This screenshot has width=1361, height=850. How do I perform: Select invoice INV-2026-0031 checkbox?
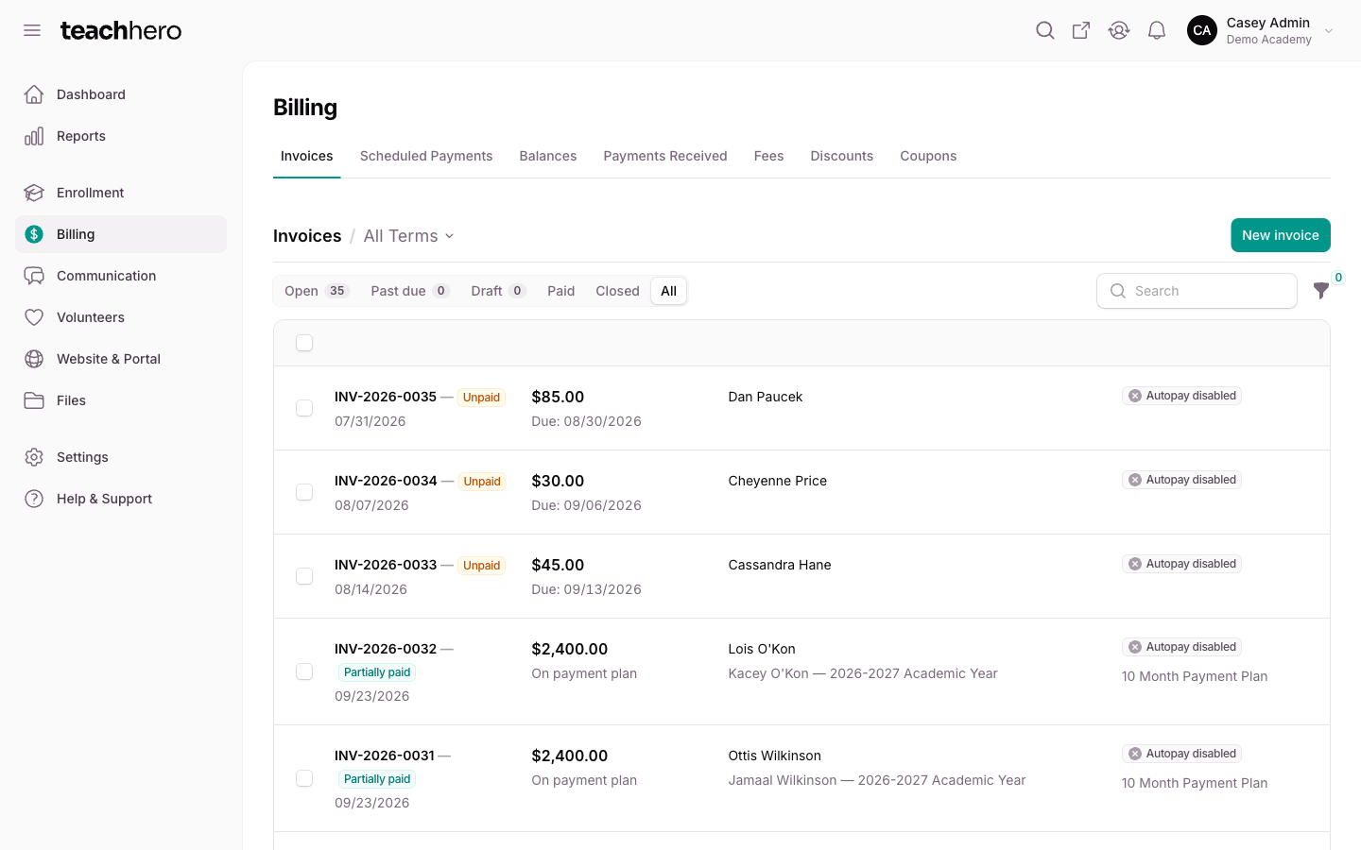(x=304, y=778)
